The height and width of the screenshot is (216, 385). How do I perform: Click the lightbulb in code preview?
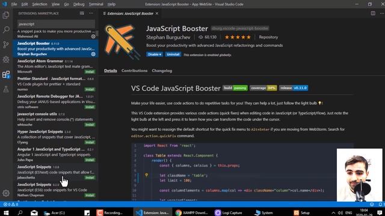pos(146,175)
